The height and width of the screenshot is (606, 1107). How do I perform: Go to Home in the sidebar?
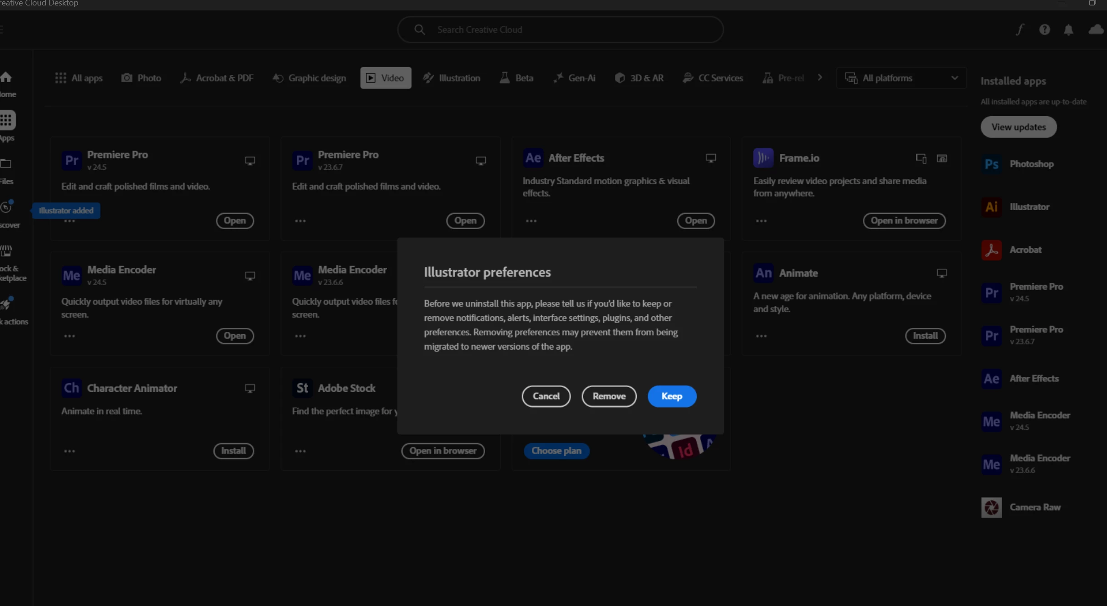(x=6, y=77)
